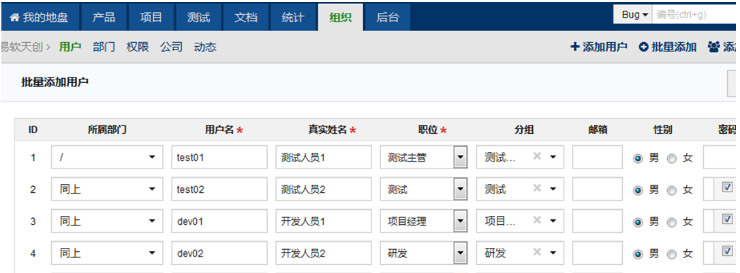Open the 部门 submenu
Viewport: 740px width, 273px height.
[104, 47]
